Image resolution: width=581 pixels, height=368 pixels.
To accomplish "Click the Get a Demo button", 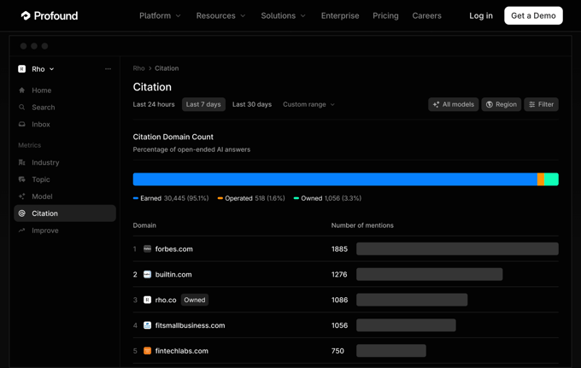I will click(x=533, y=15).
